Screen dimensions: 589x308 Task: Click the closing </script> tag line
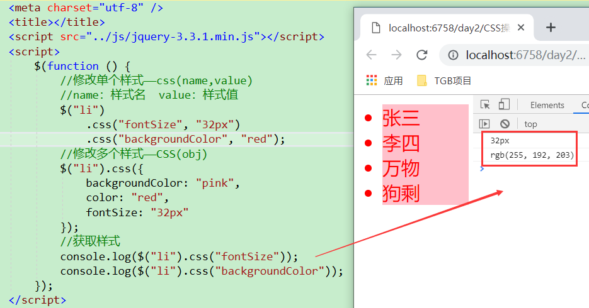coord(37,300)
